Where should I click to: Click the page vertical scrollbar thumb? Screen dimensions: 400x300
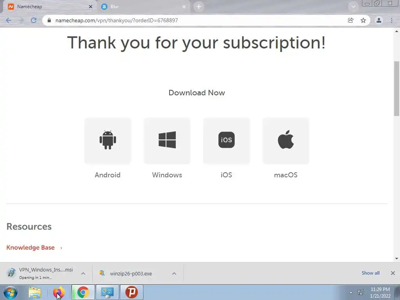(397, 88)
